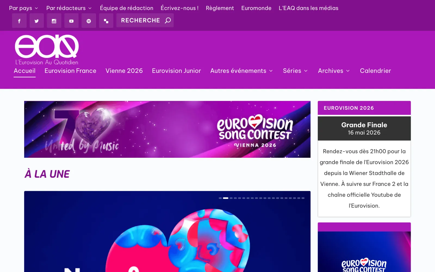Click the sidebar Eurovision Song Contest image
Screen dimensions: 435x272
click(364, 252)
